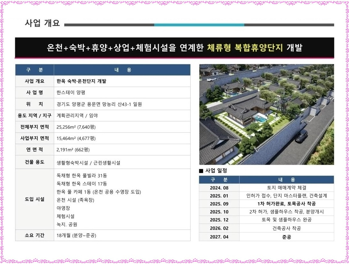Click '1차 허가완료, 토목공사 착공' entry
The height and width of the screenshot is (264, 349).
click(x=286, y=204)
